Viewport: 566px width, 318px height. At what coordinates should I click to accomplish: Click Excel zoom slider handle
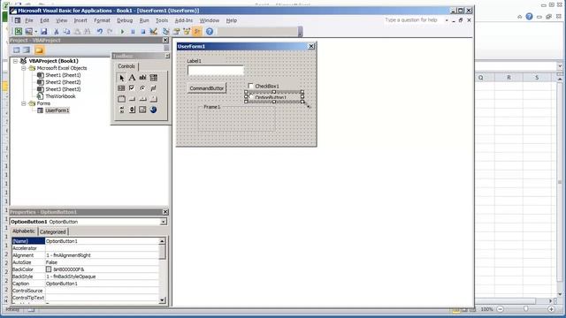pos(525,309)
